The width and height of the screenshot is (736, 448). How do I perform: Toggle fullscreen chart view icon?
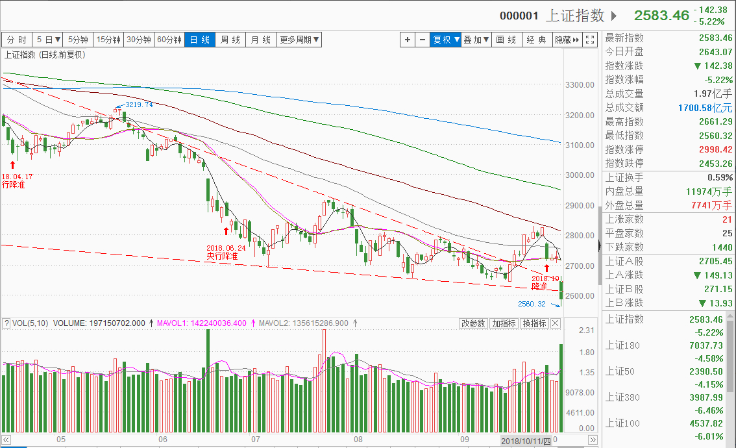[x=590, y=40]
